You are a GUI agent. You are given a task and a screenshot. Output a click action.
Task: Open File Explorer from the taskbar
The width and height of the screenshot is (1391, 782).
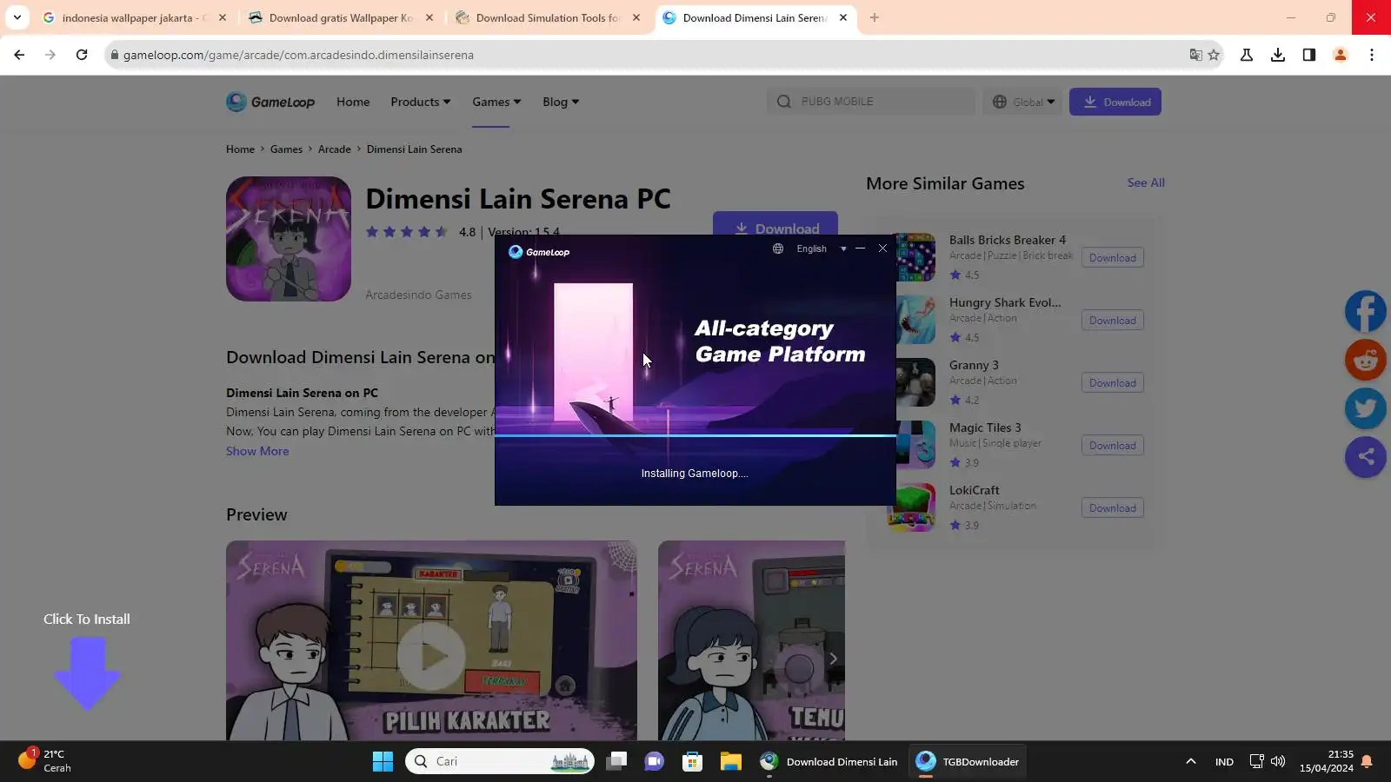click(x=730, y=762)
